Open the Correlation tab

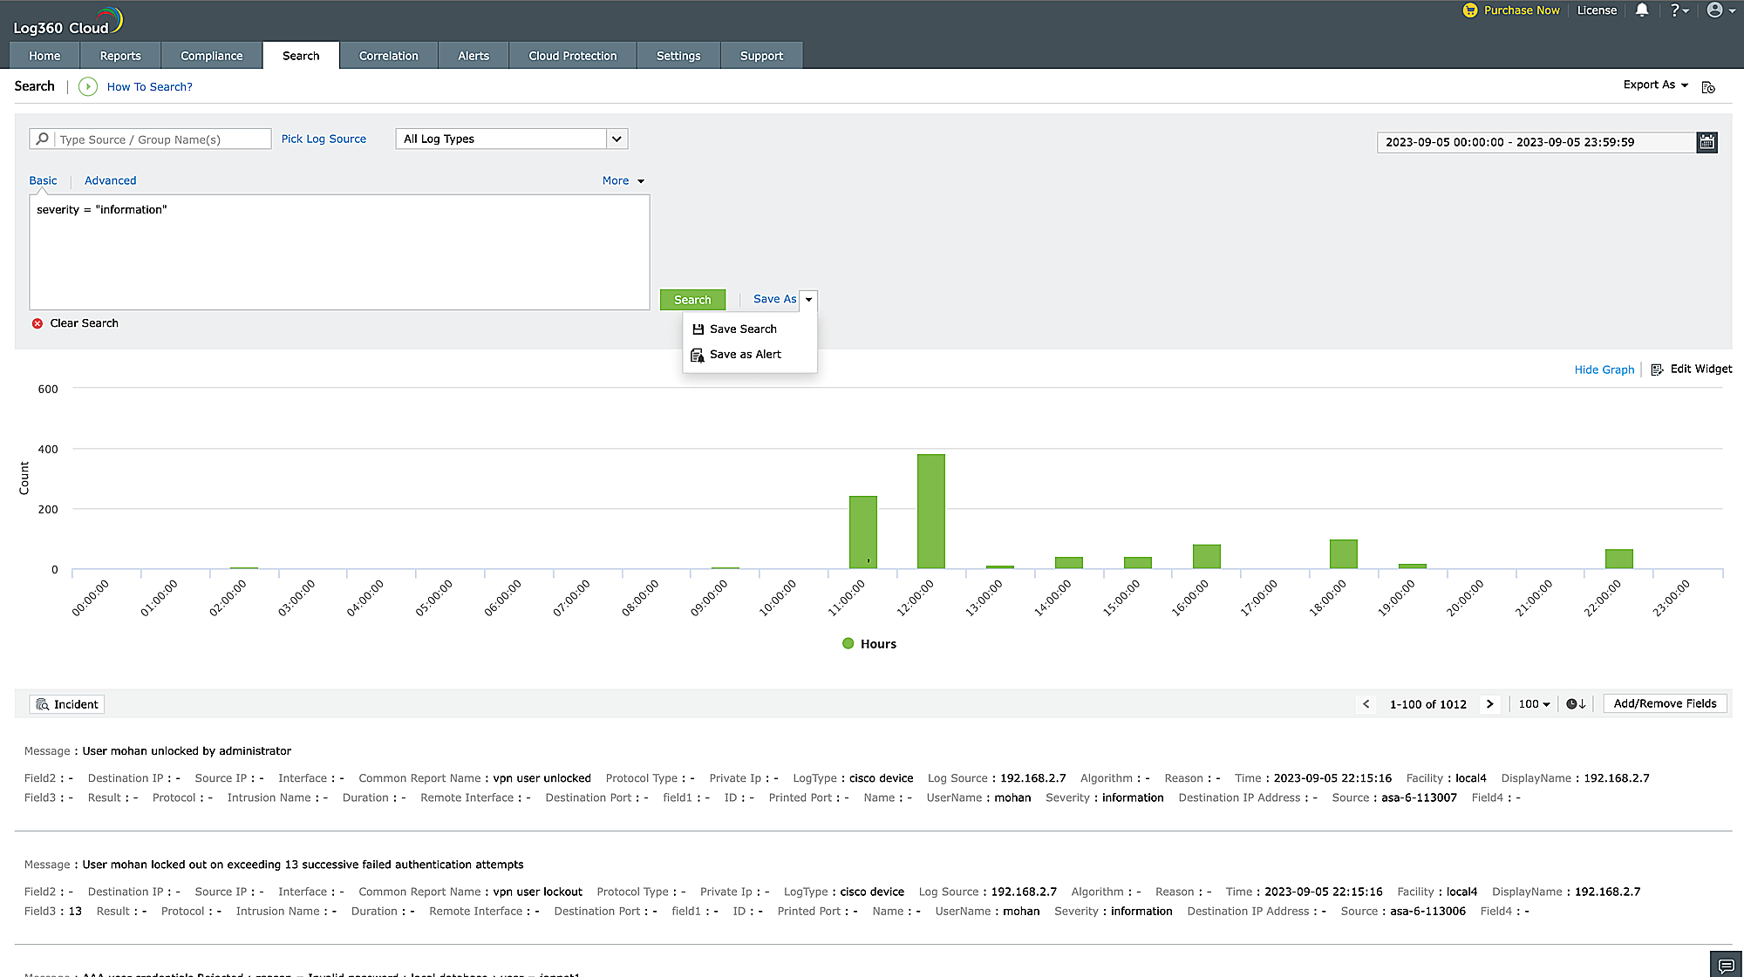(x=388, y=56)
